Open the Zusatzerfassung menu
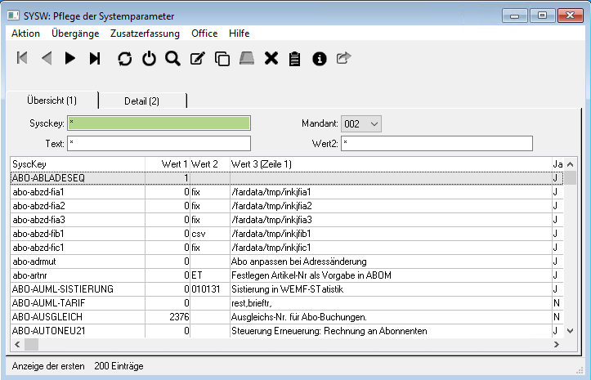 (x=146, y=34)
